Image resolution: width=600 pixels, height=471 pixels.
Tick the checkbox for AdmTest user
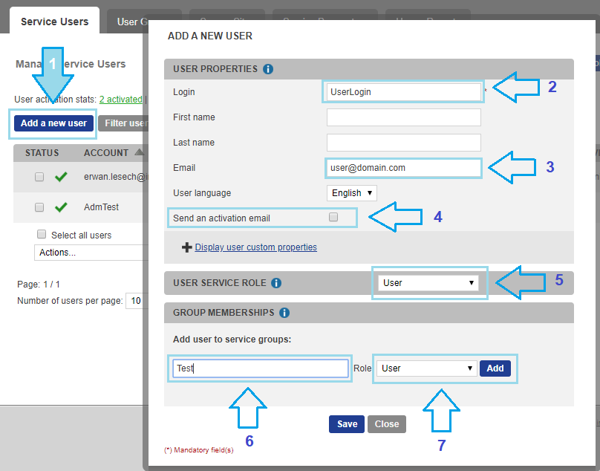tap(39, 207)
